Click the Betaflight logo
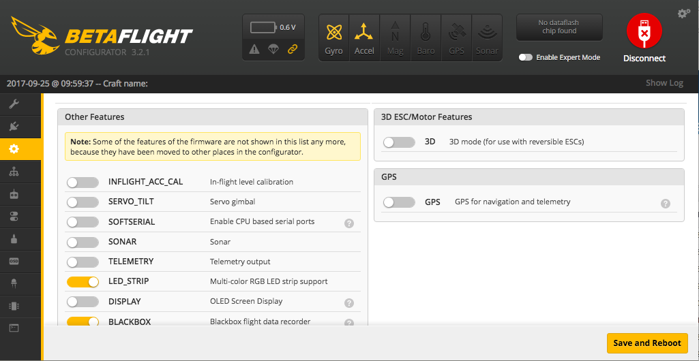 tap(102, 35)
